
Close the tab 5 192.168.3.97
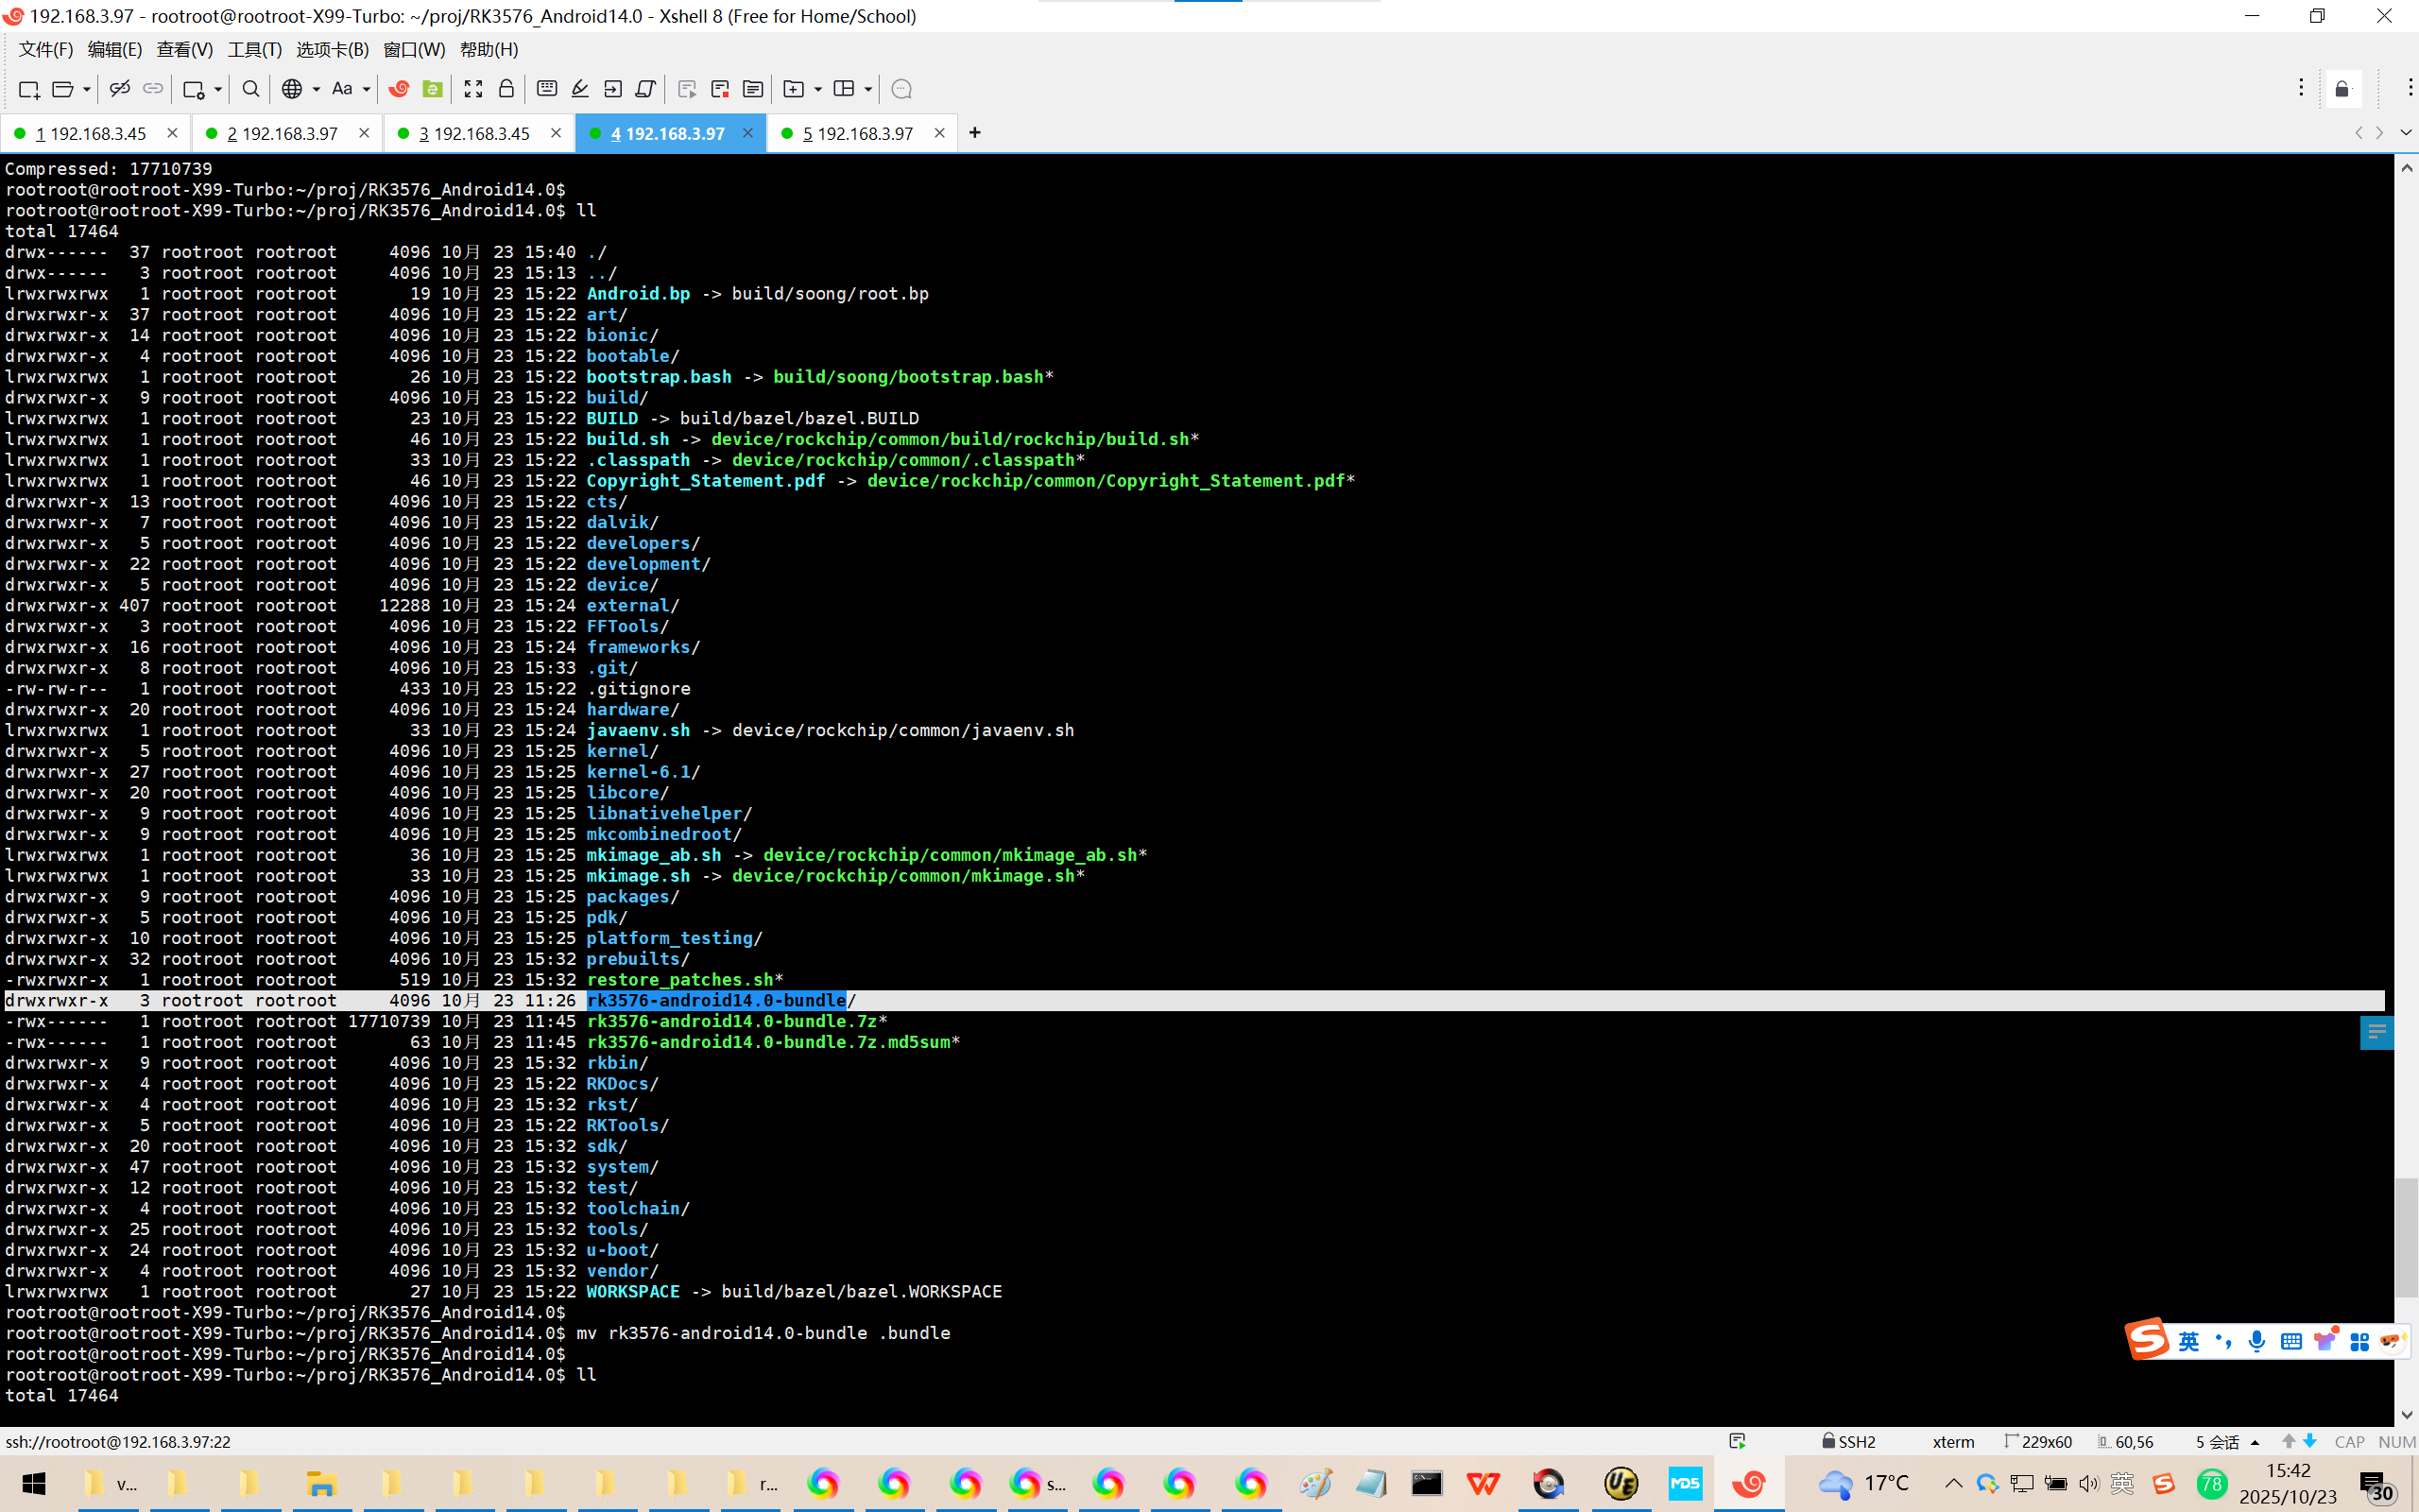point(938,133)
